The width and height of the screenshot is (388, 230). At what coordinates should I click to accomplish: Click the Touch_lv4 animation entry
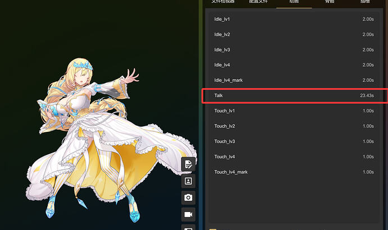click(x=294, y=157)
